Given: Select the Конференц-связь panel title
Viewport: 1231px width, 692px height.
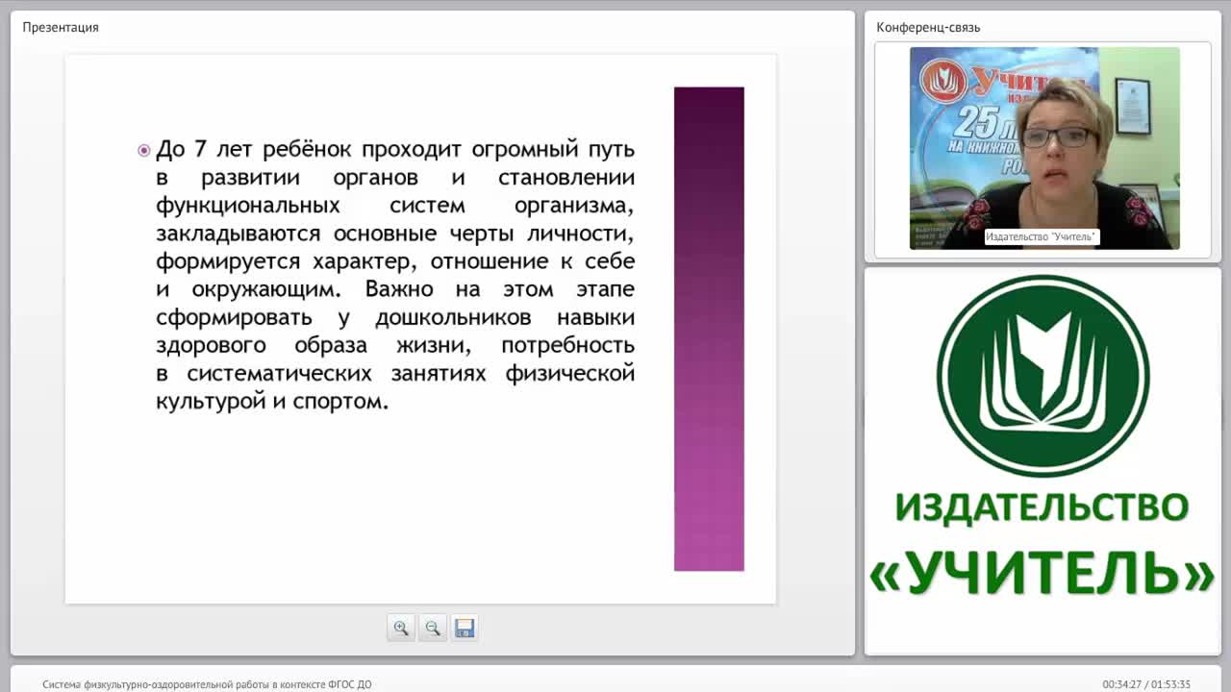Looking at the screenshot, I should coord(928,27).
